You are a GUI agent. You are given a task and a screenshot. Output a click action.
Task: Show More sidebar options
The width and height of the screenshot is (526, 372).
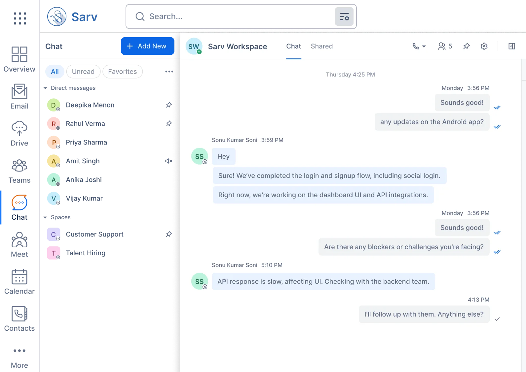19,358
